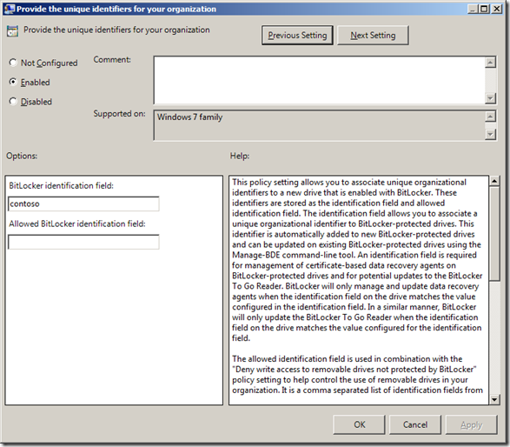Click Help pane scroll up arrow
The width and height of the screenshot is (510, 447).
coord(494,181)
